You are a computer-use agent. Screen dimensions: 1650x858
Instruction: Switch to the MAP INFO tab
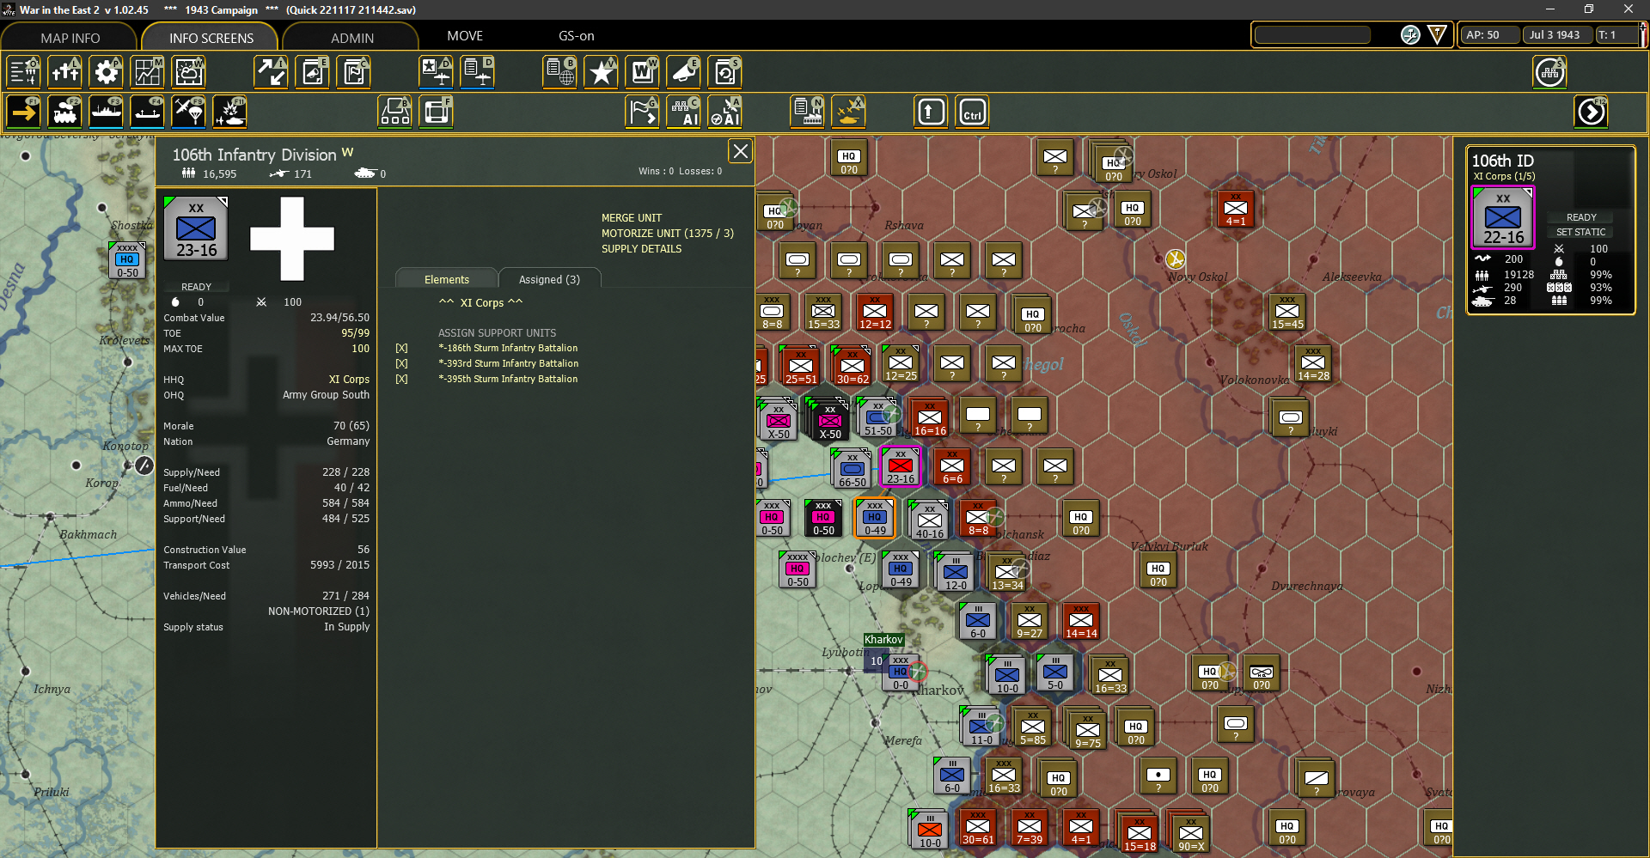pos(70,38)
